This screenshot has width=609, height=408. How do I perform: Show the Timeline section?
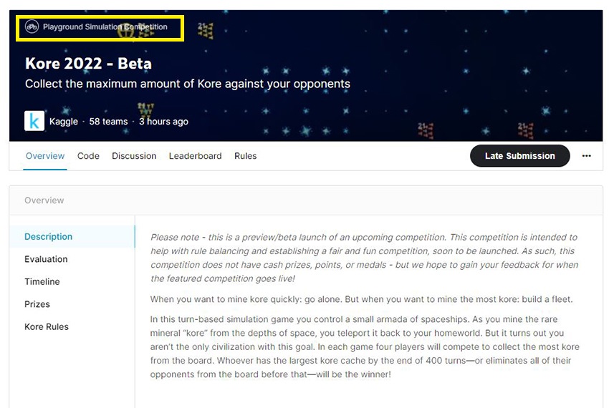tap(42, 282)
